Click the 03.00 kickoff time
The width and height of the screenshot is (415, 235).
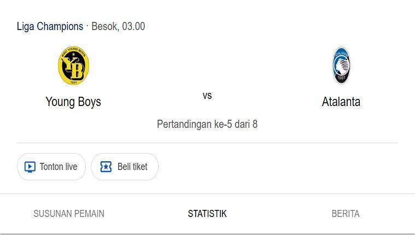coord(133,26)
